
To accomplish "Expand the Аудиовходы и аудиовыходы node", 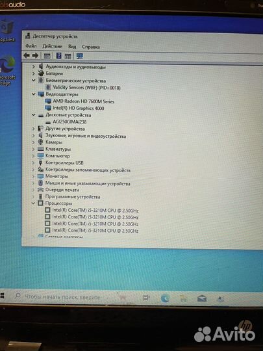I will pyautogui.click(x=34, y=66).
